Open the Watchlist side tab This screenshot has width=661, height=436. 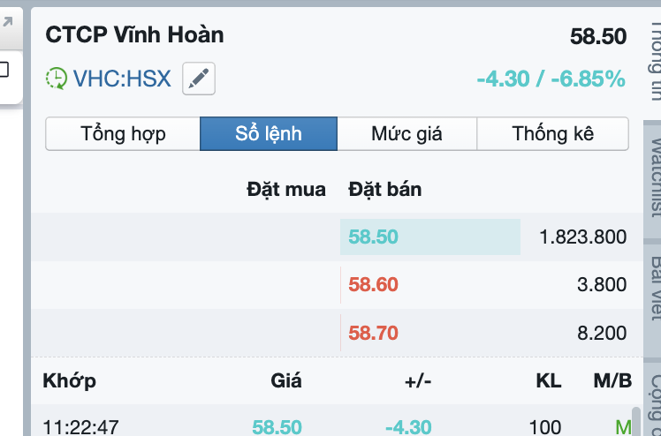tap(655, 177)
